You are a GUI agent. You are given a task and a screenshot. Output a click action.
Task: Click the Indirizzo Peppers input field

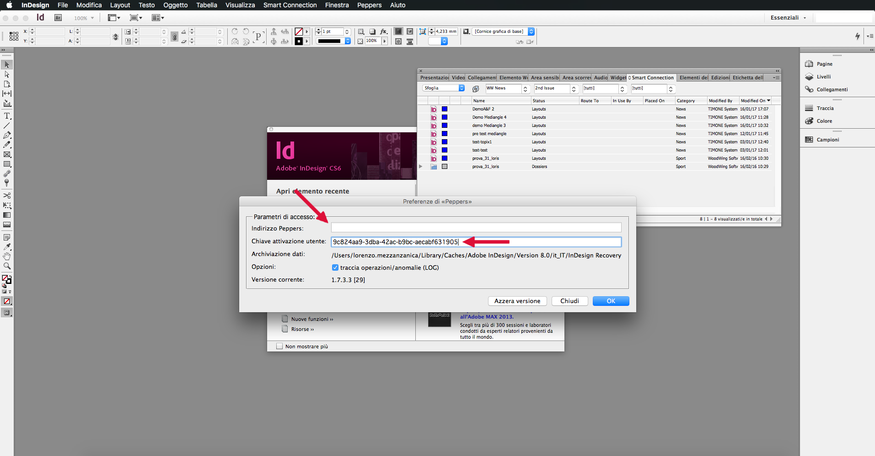[x=476, y=227]
